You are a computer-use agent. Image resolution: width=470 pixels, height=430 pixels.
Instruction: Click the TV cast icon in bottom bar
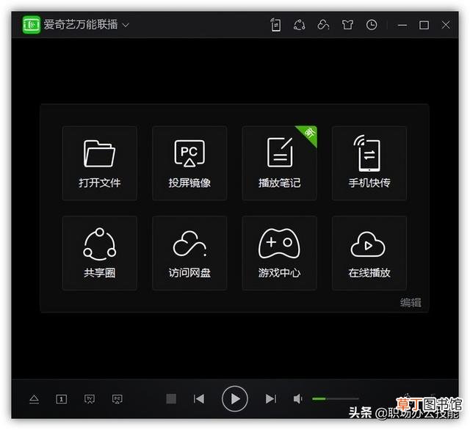point(90,399)
